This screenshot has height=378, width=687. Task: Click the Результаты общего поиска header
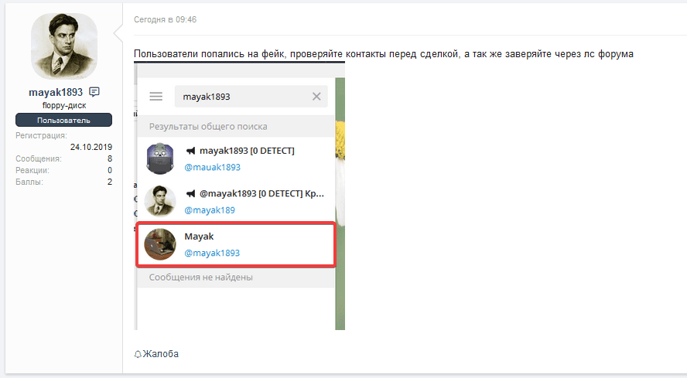[x=208, y=127]
